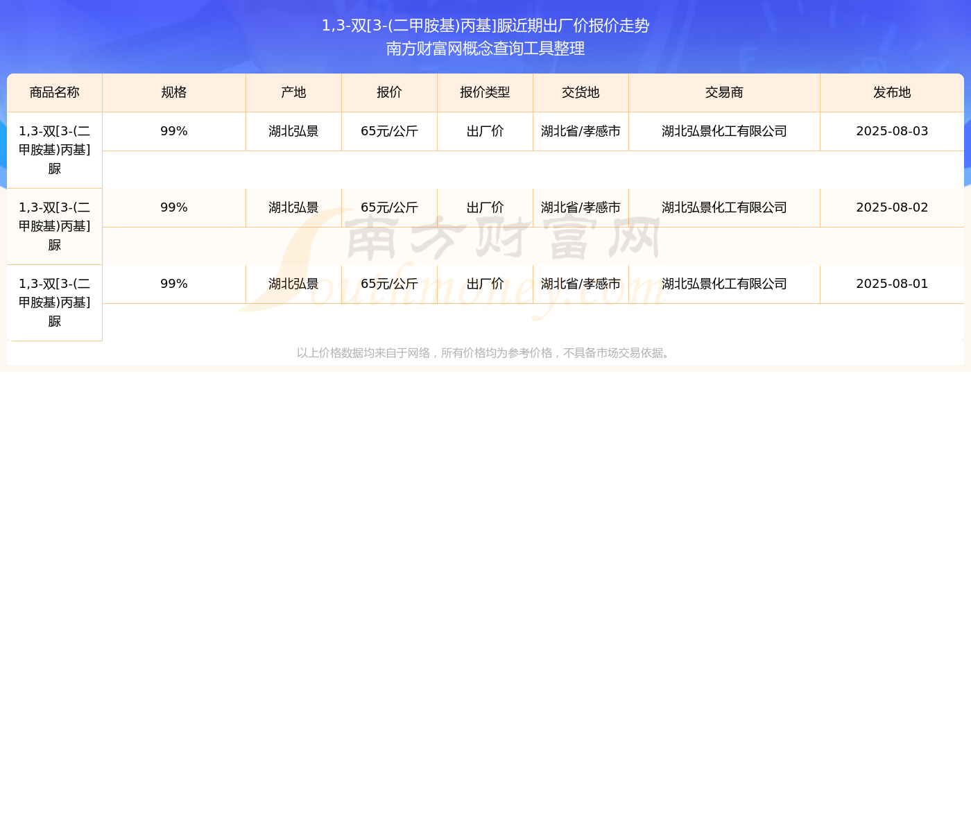The image size is (971, 836).
Task: Click the title 近期出厂价报价走势
Action: click(581, 26)
